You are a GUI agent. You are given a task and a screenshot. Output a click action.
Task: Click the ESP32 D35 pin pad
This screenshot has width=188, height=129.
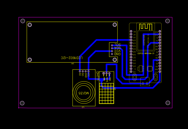tap(131, 43)
